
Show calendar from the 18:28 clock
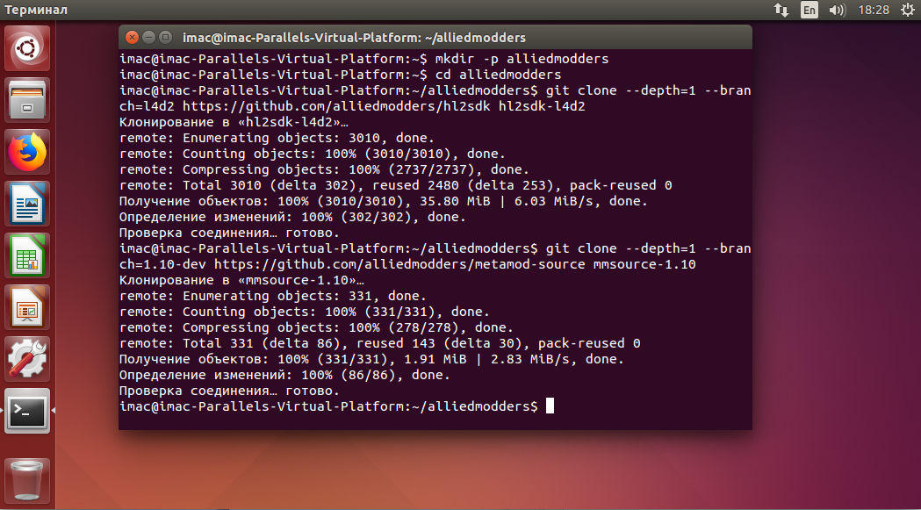pos(873,11)
